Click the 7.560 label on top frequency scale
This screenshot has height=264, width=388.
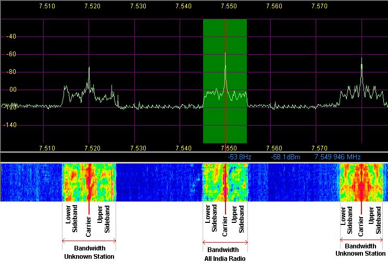274,7
